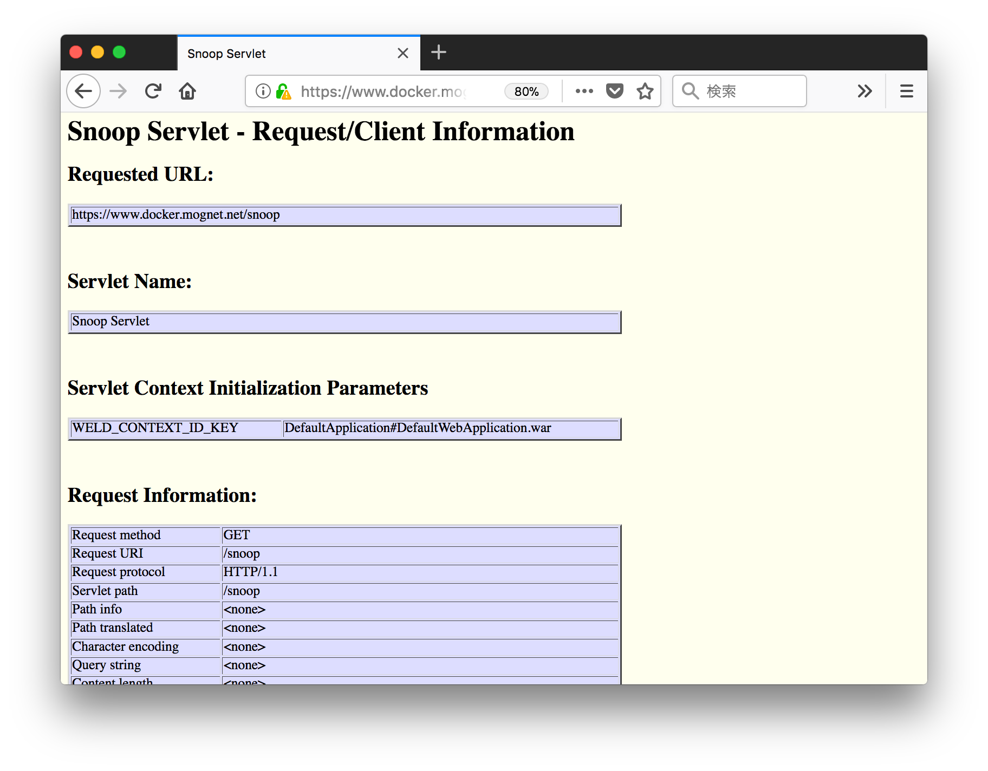Open the Firefox hamburger menu
The height and width of the screenshot is (771, 988).
point(906,91)
